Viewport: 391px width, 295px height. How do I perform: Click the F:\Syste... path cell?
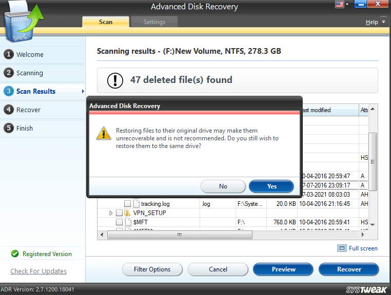(250, 204)
